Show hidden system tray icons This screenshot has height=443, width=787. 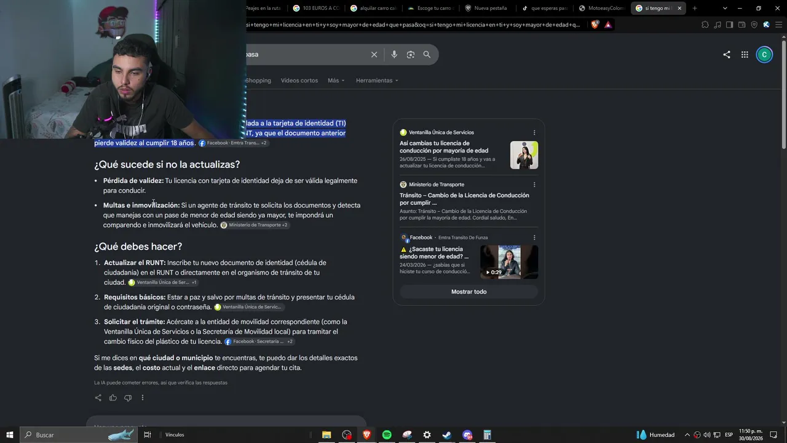pyautogui.click(x=687, y=435)
